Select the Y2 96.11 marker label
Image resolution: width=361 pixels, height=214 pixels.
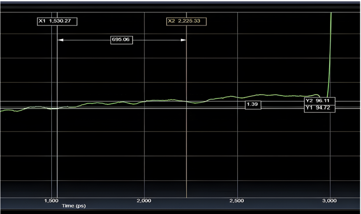coord(319,100)
